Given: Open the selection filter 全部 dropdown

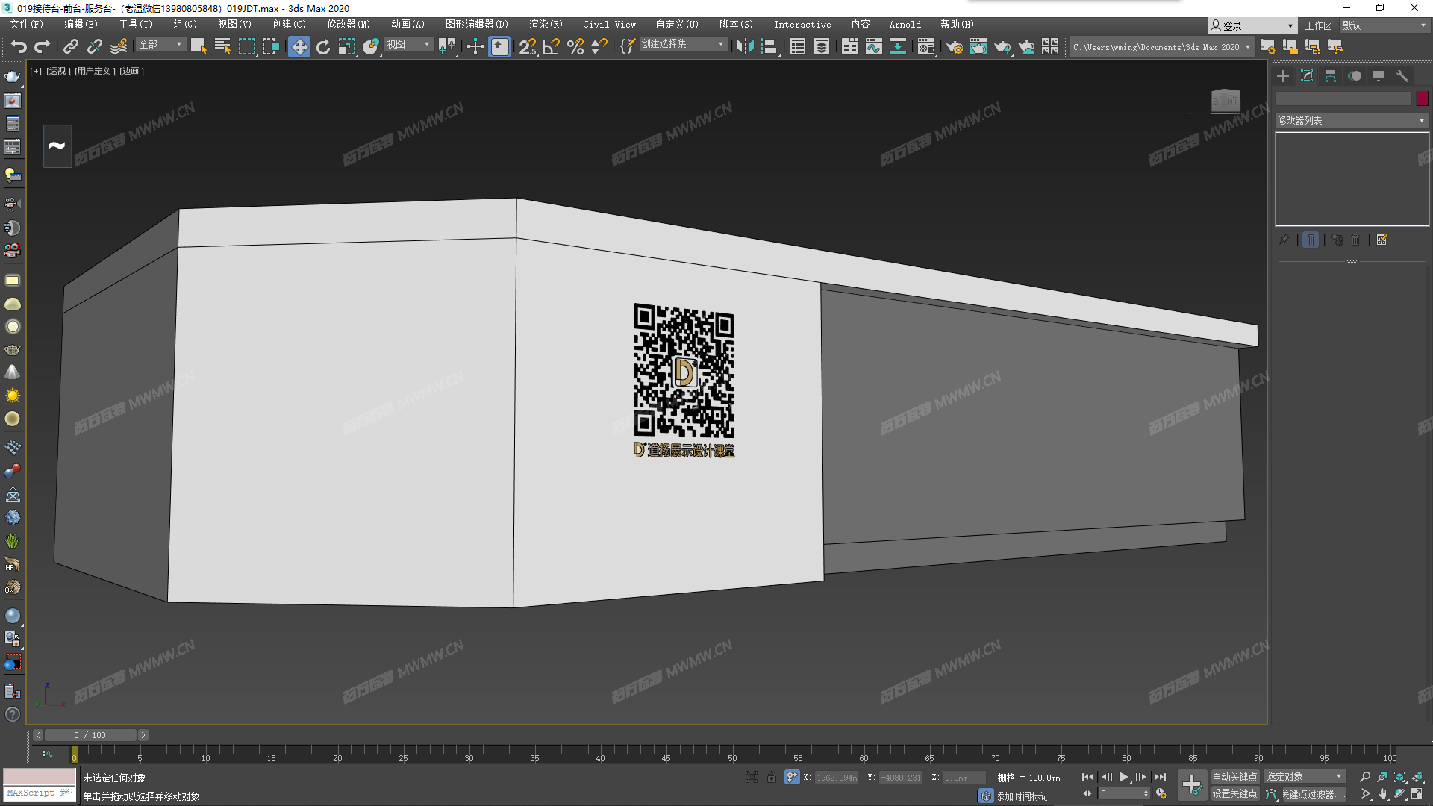Looking at the screenshot, I should pyautogui.click(x=160, y=45).
